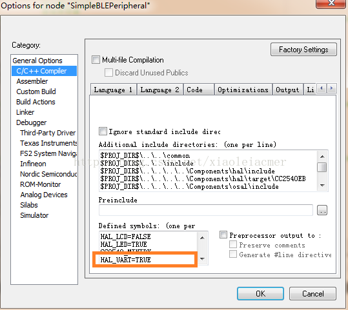Open the Assembler category
348x310 pixels.
click(32, 81)
